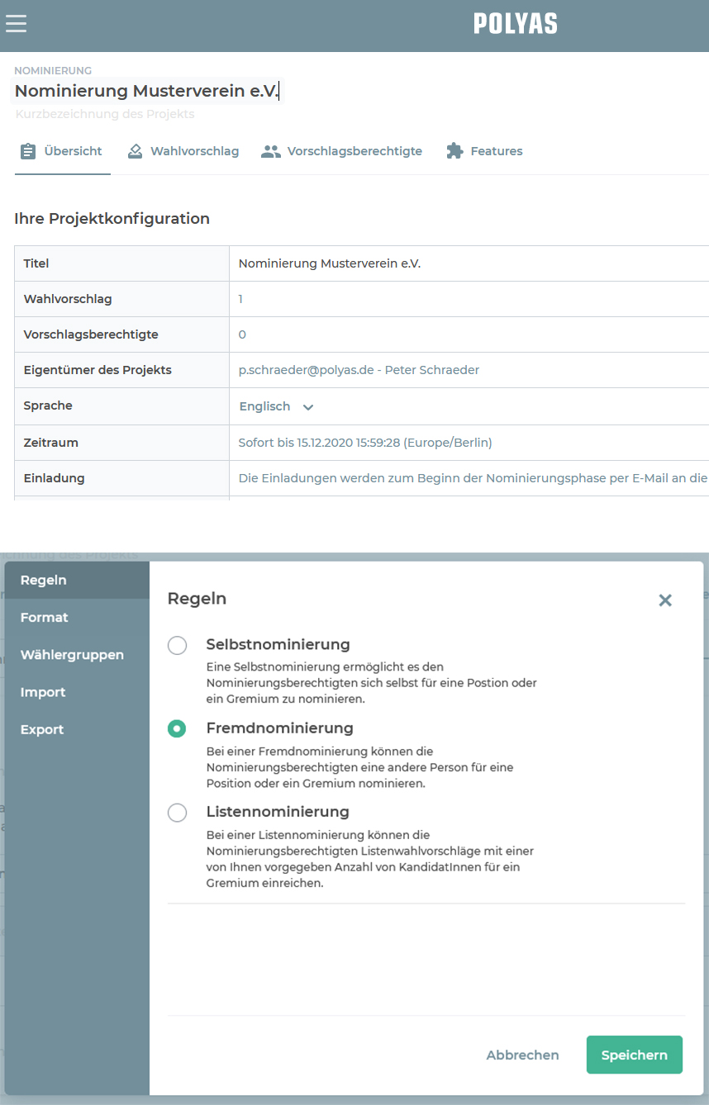This screenshot has height=1105, width=709.
Task: Click the ballot icon next to Wahlvorschlag
Action: tap(135, 151)
